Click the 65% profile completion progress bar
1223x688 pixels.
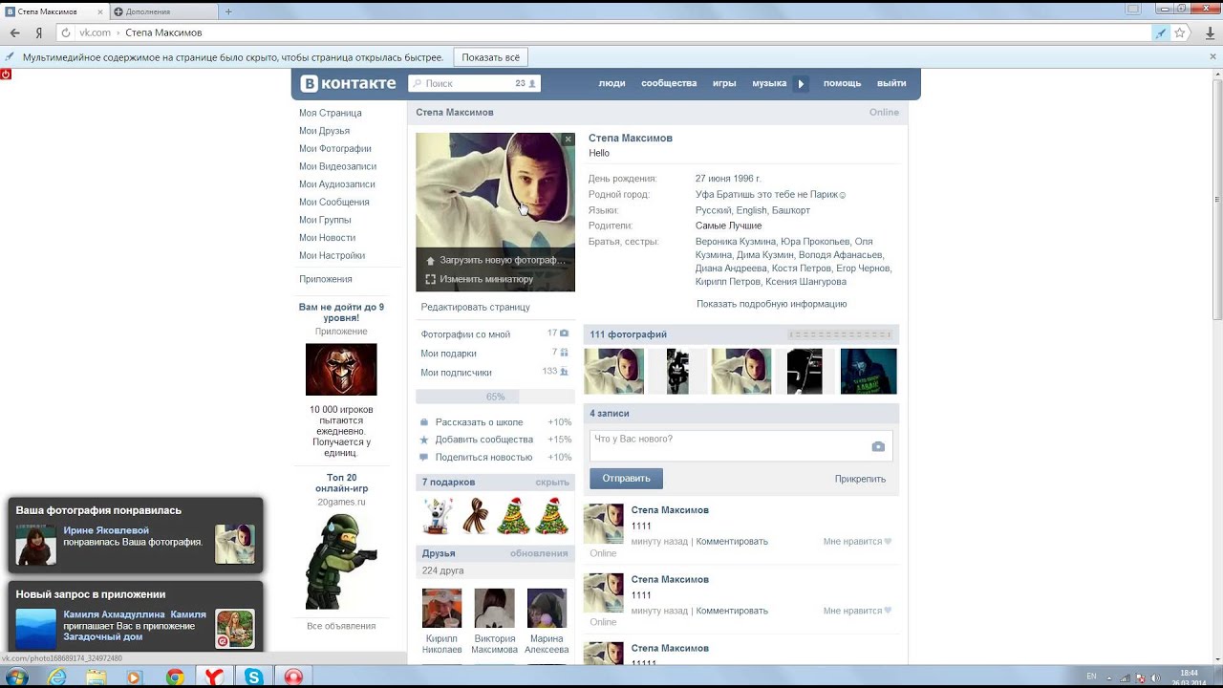495,397
